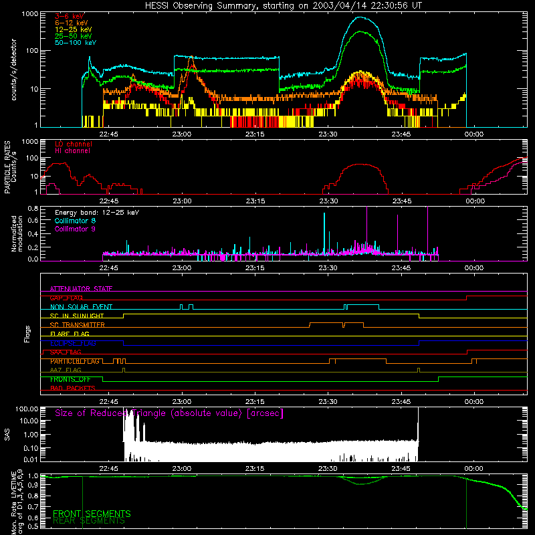
Task: Select the LO channel legend label
Action: coord(74,144)
